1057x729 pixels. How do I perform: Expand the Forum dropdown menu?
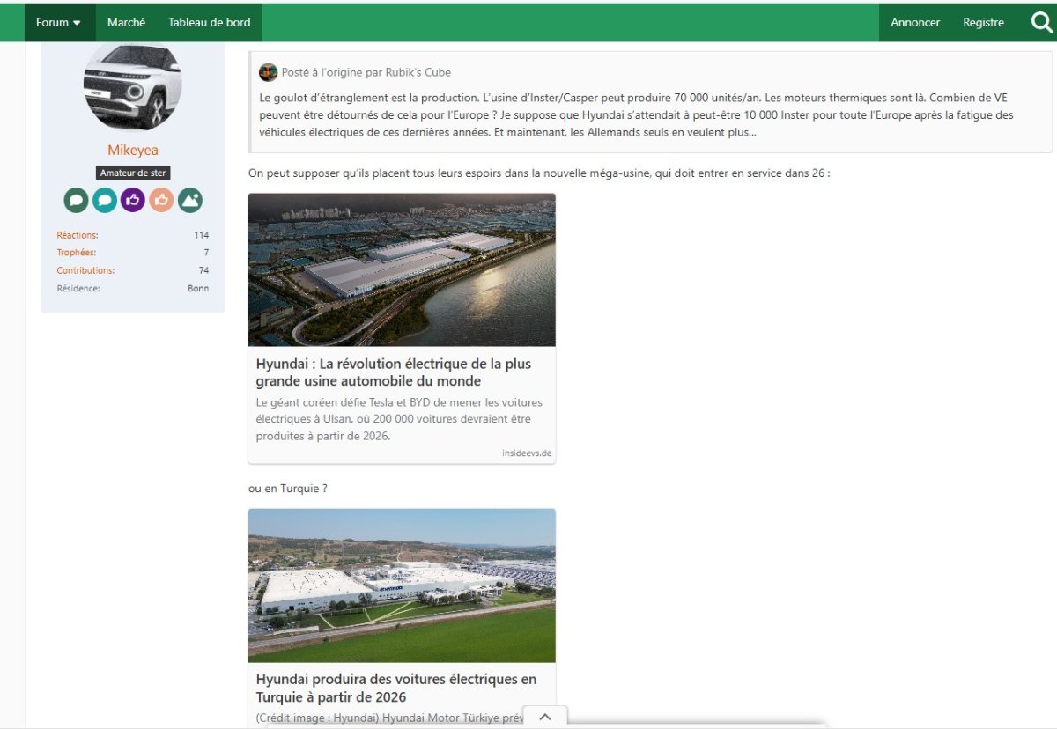(x=59, y=22)
